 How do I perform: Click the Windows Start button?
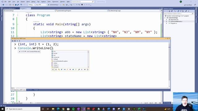click(x=2, y=109)
